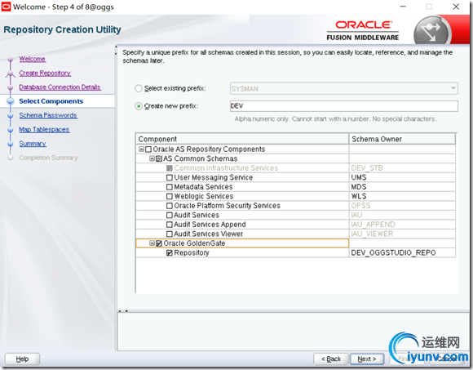The height and width of the screenshot is (370, 473).
Task: Click the Summary step bullet icon
Action: [11, 144]
